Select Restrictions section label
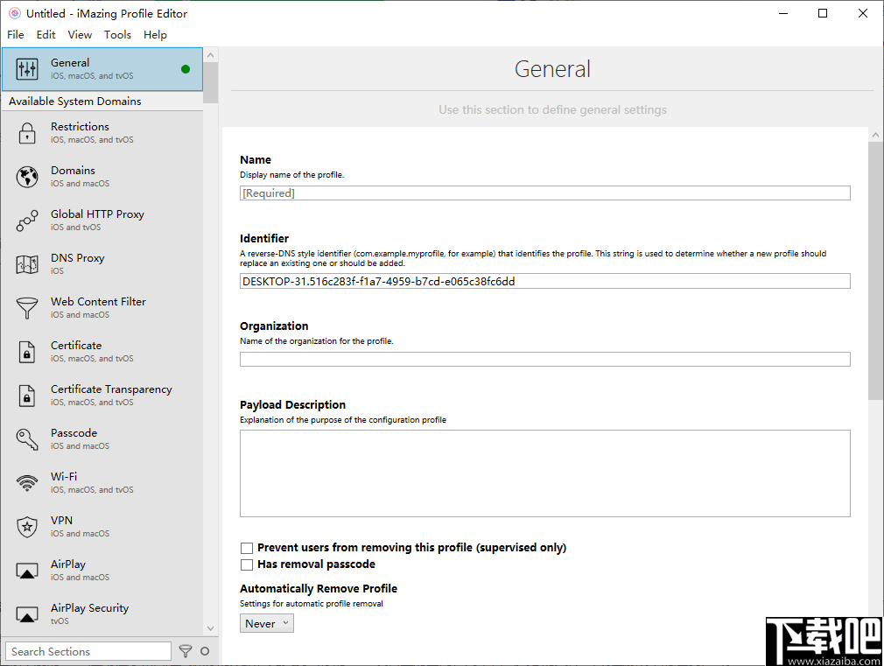The height and width of the screenshot is (666, 884). (80, 127)
